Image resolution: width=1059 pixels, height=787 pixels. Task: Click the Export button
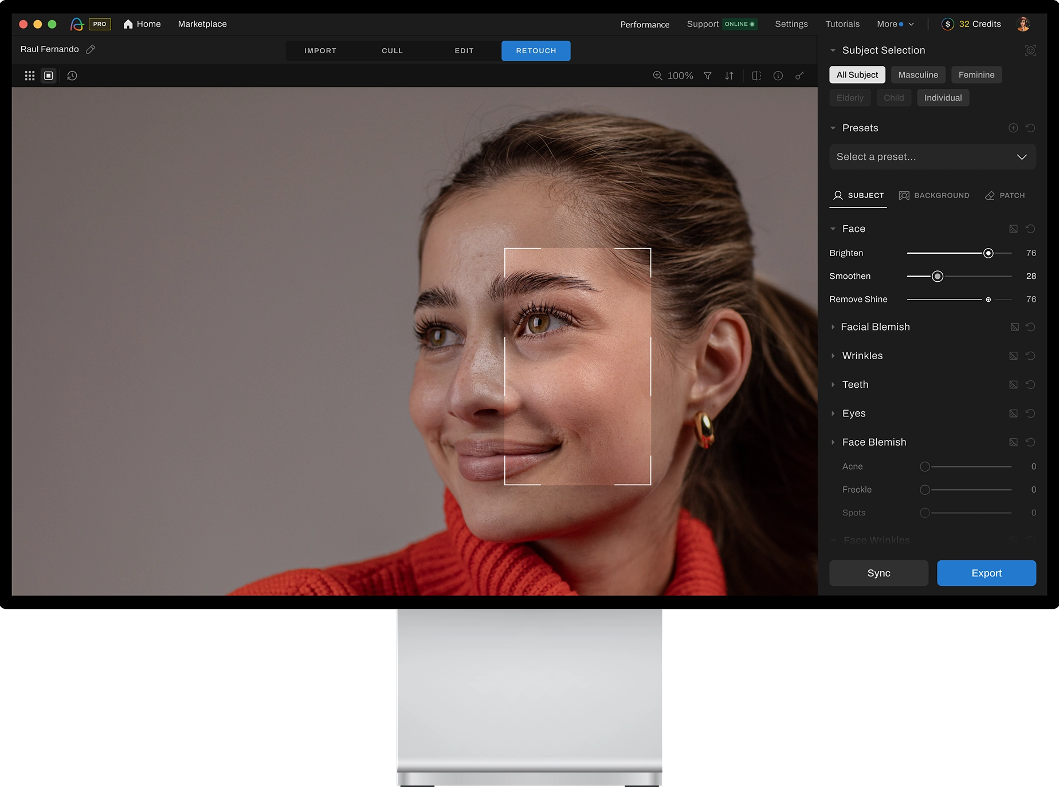click(x=986, y=573)
